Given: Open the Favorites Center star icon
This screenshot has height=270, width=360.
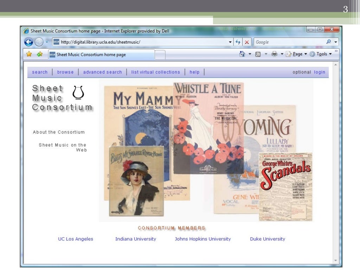Looking at the screenshot, I should tap(29, 54).
